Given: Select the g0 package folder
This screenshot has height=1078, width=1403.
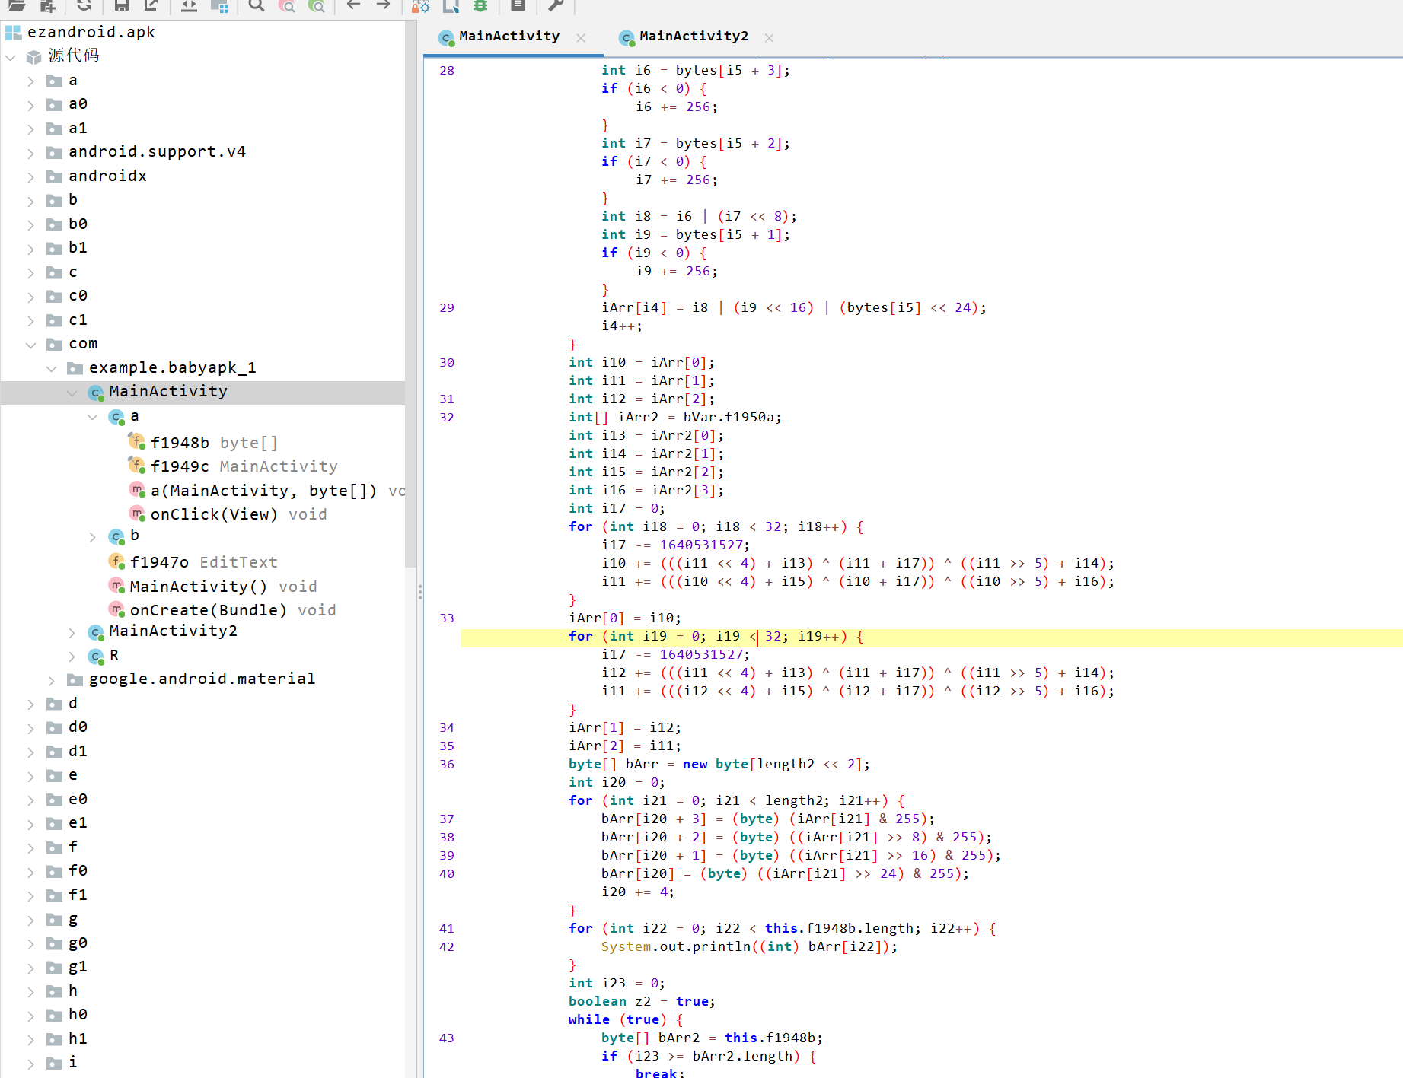Looking at the screenshot, I should pos(78,943).
